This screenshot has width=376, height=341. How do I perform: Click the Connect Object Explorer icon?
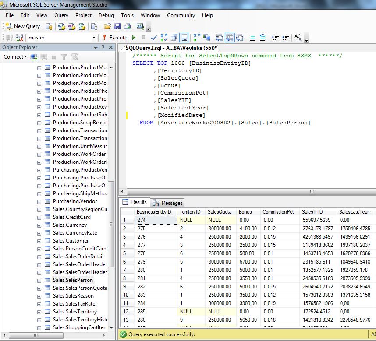34,57
